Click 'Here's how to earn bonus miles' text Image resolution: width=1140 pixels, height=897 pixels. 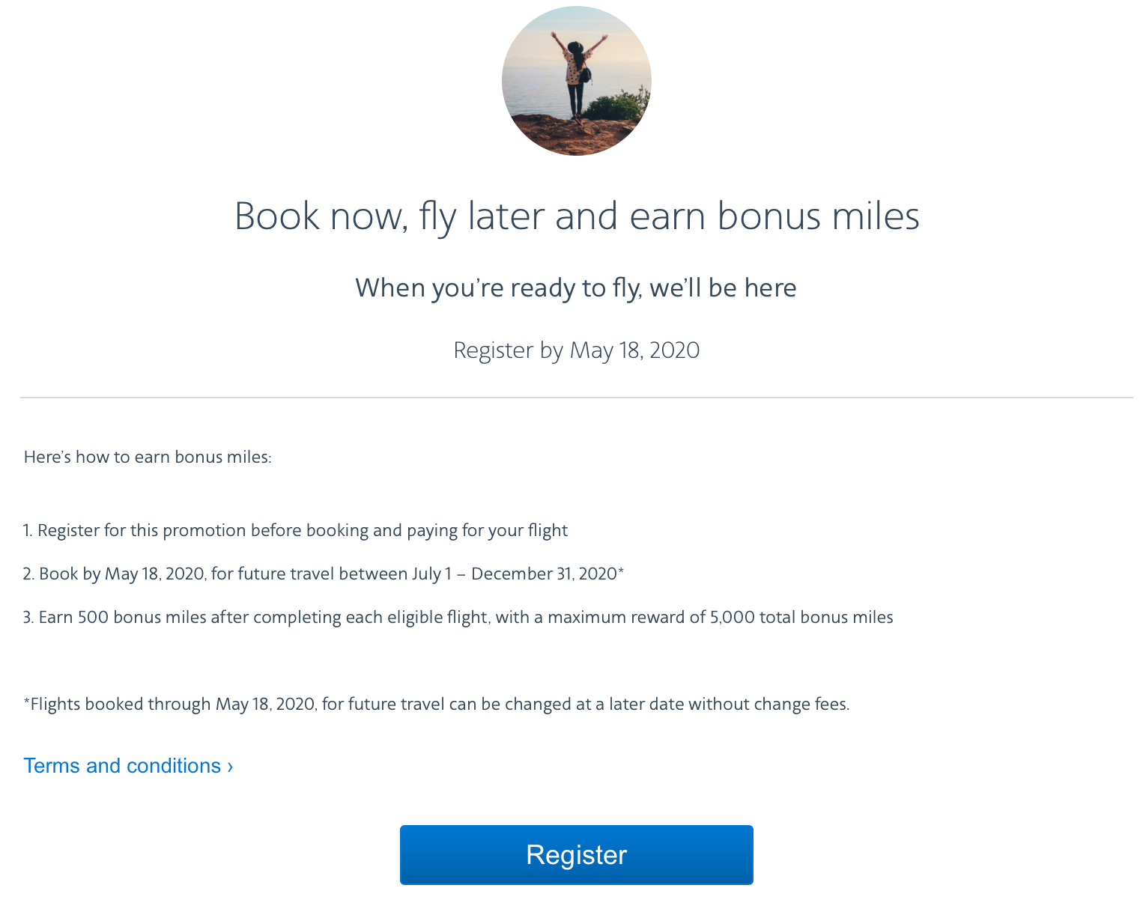[x=148, y=457]
